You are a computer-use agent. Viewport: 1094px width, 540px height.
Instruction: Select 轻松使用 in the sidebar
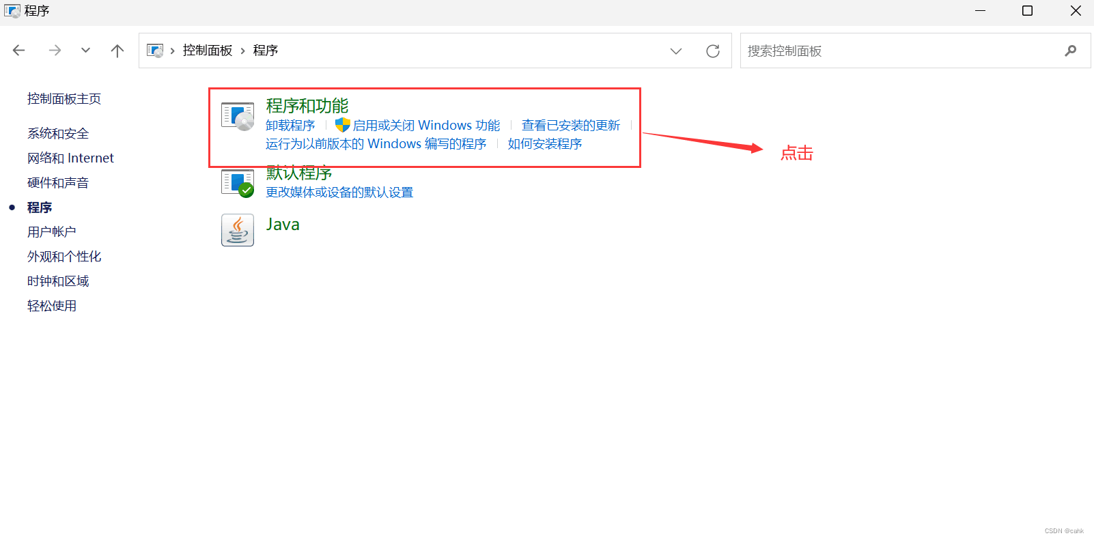click(x=52, y=306)
